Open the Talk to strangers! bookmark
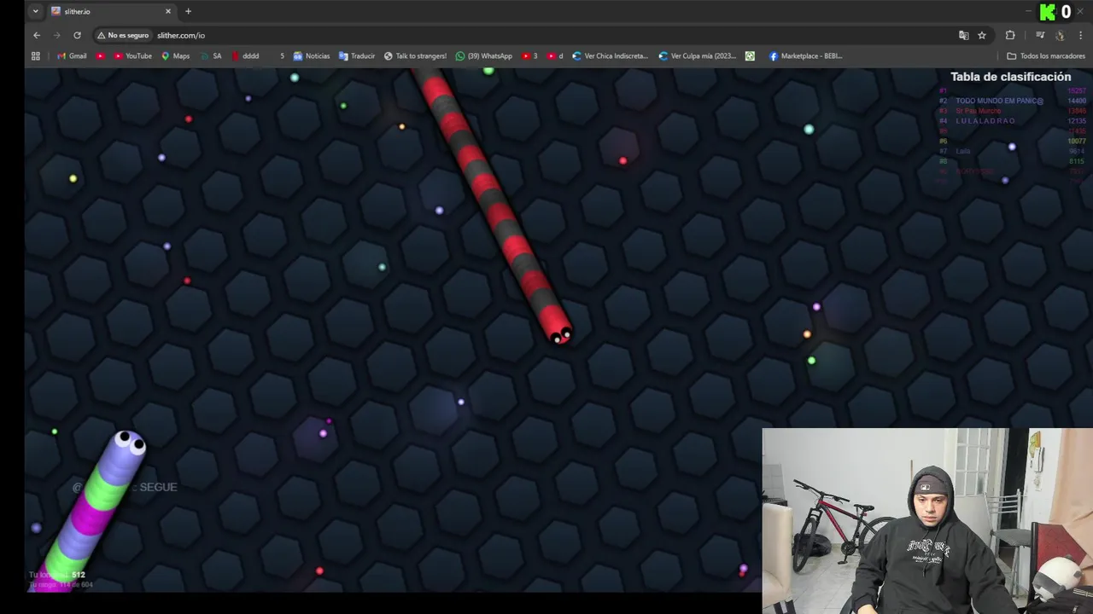Viewport: 1093px width, 614px height. (x=415, y=55)
